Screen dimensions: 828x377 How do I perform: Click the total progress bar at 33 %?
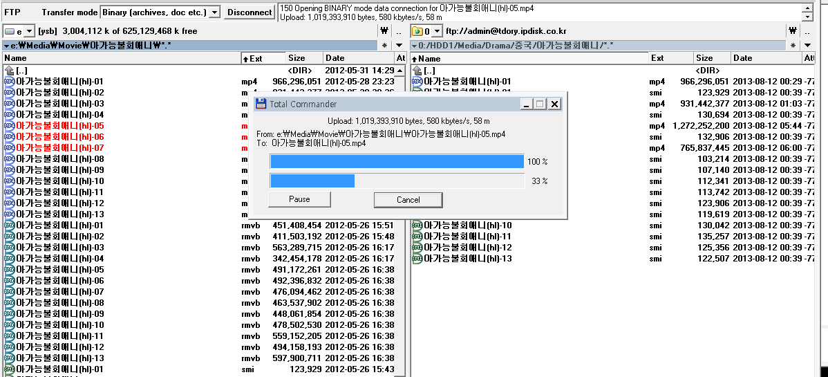coord(397,181)
